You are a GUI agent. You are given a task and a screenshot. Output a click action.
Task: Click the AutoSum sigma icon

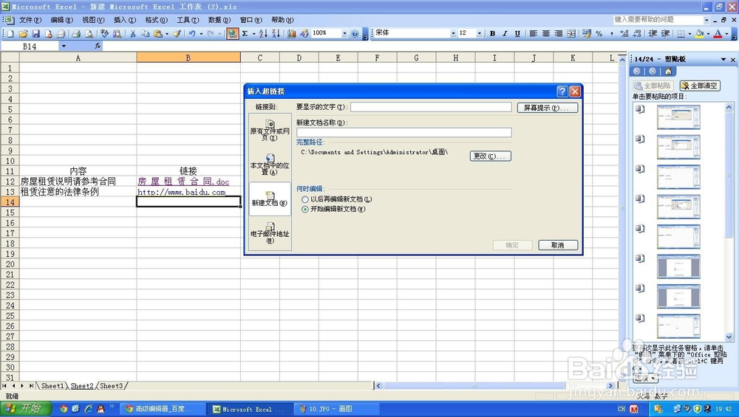[x=245, y=33]
